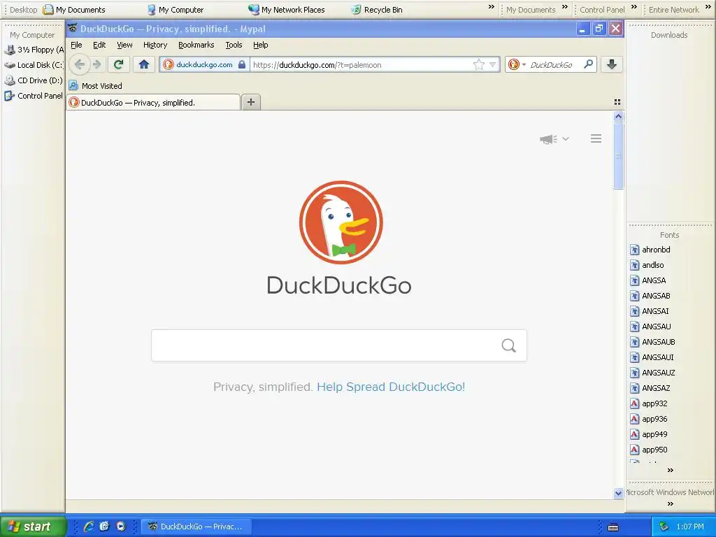Click the megaphone icon on the page

[x=548, y=139]
